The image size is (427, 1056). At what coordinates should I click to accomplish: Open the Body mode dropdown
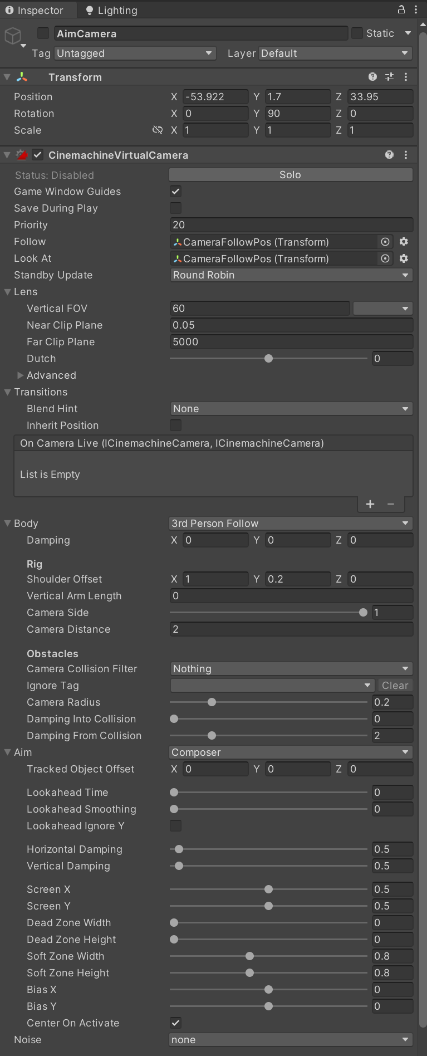pyautogui.click(x=290, y=523)
